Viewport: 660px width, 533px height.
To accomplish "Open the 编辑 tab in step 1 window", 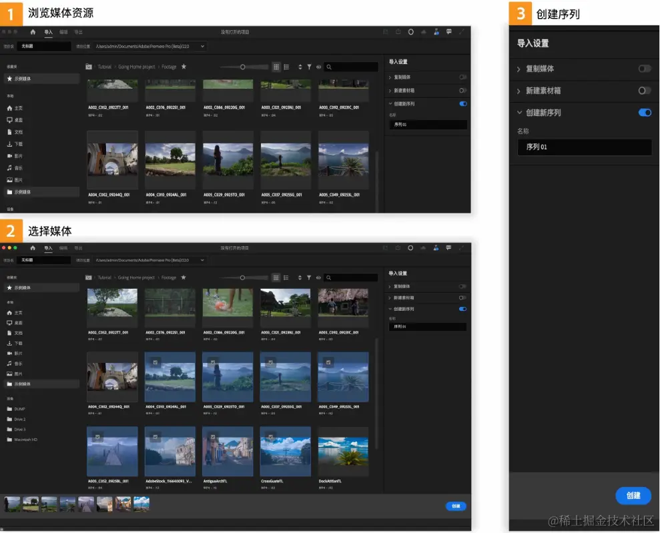I will tap(63, 32).
